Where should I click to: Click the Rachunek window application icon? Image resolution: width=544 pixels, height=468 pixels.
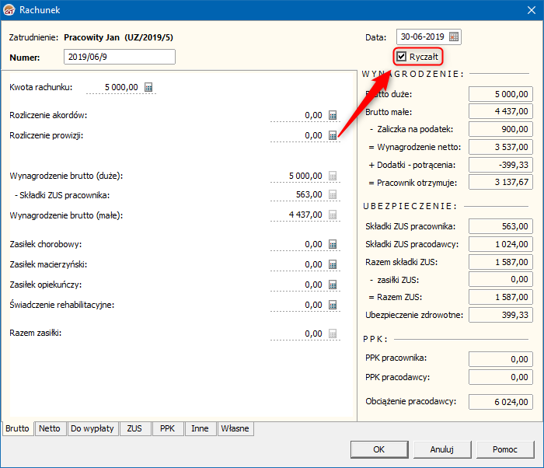coord(9,10)
